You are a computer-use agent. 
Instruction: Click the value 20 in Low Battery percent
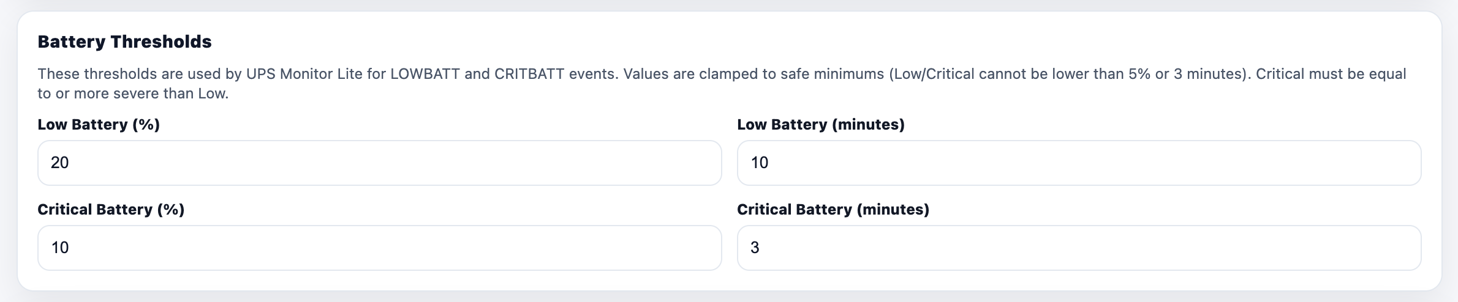click(x=59, y=163)
